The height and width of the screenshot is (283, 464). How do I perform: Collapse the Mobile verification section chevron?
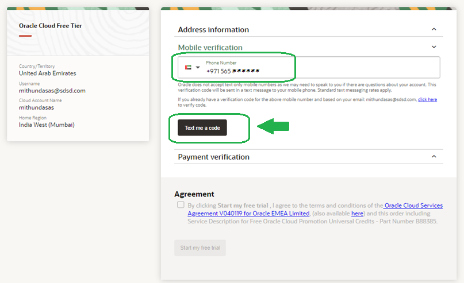click(x=434, y=47)
